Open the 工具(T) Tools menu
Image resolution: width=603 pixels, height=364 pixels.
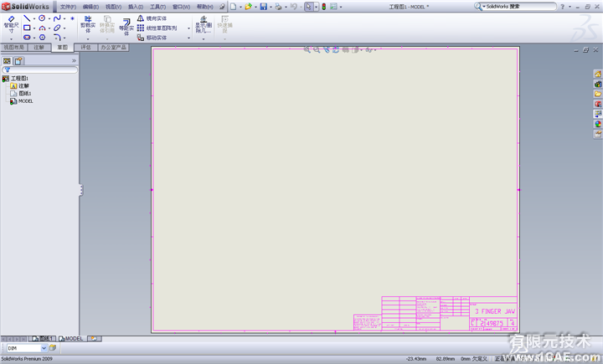pos(157,7)
